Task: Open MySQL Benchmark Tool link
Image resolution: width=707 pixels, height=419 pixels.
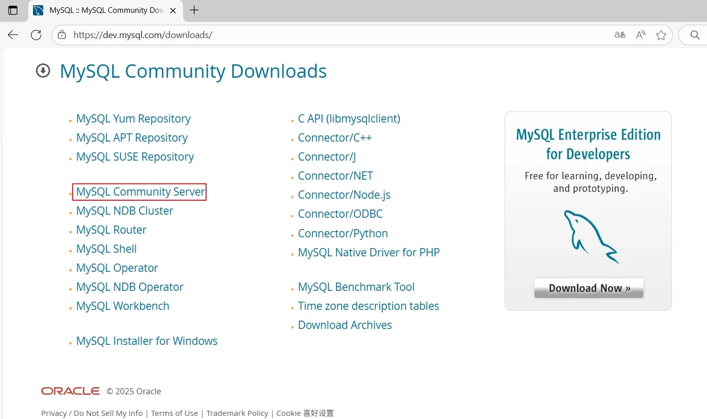Action: pos(356,287)
